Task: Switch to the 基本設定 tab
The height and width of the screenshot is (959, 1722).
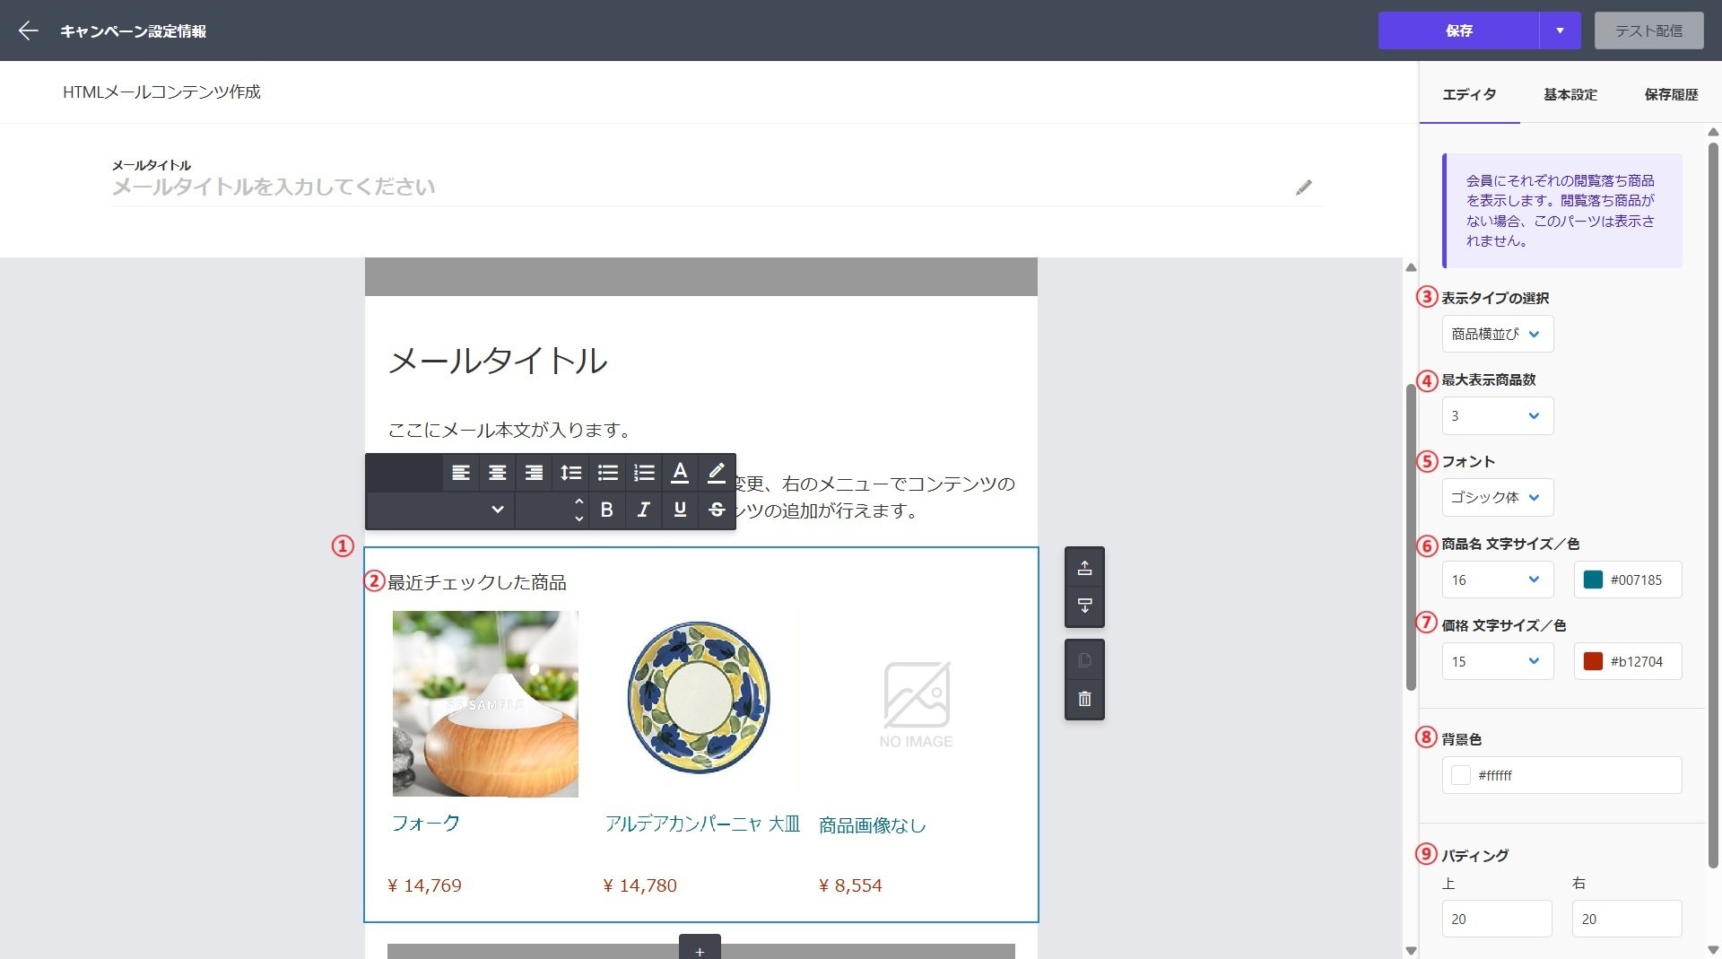Action: point(1570,93)
